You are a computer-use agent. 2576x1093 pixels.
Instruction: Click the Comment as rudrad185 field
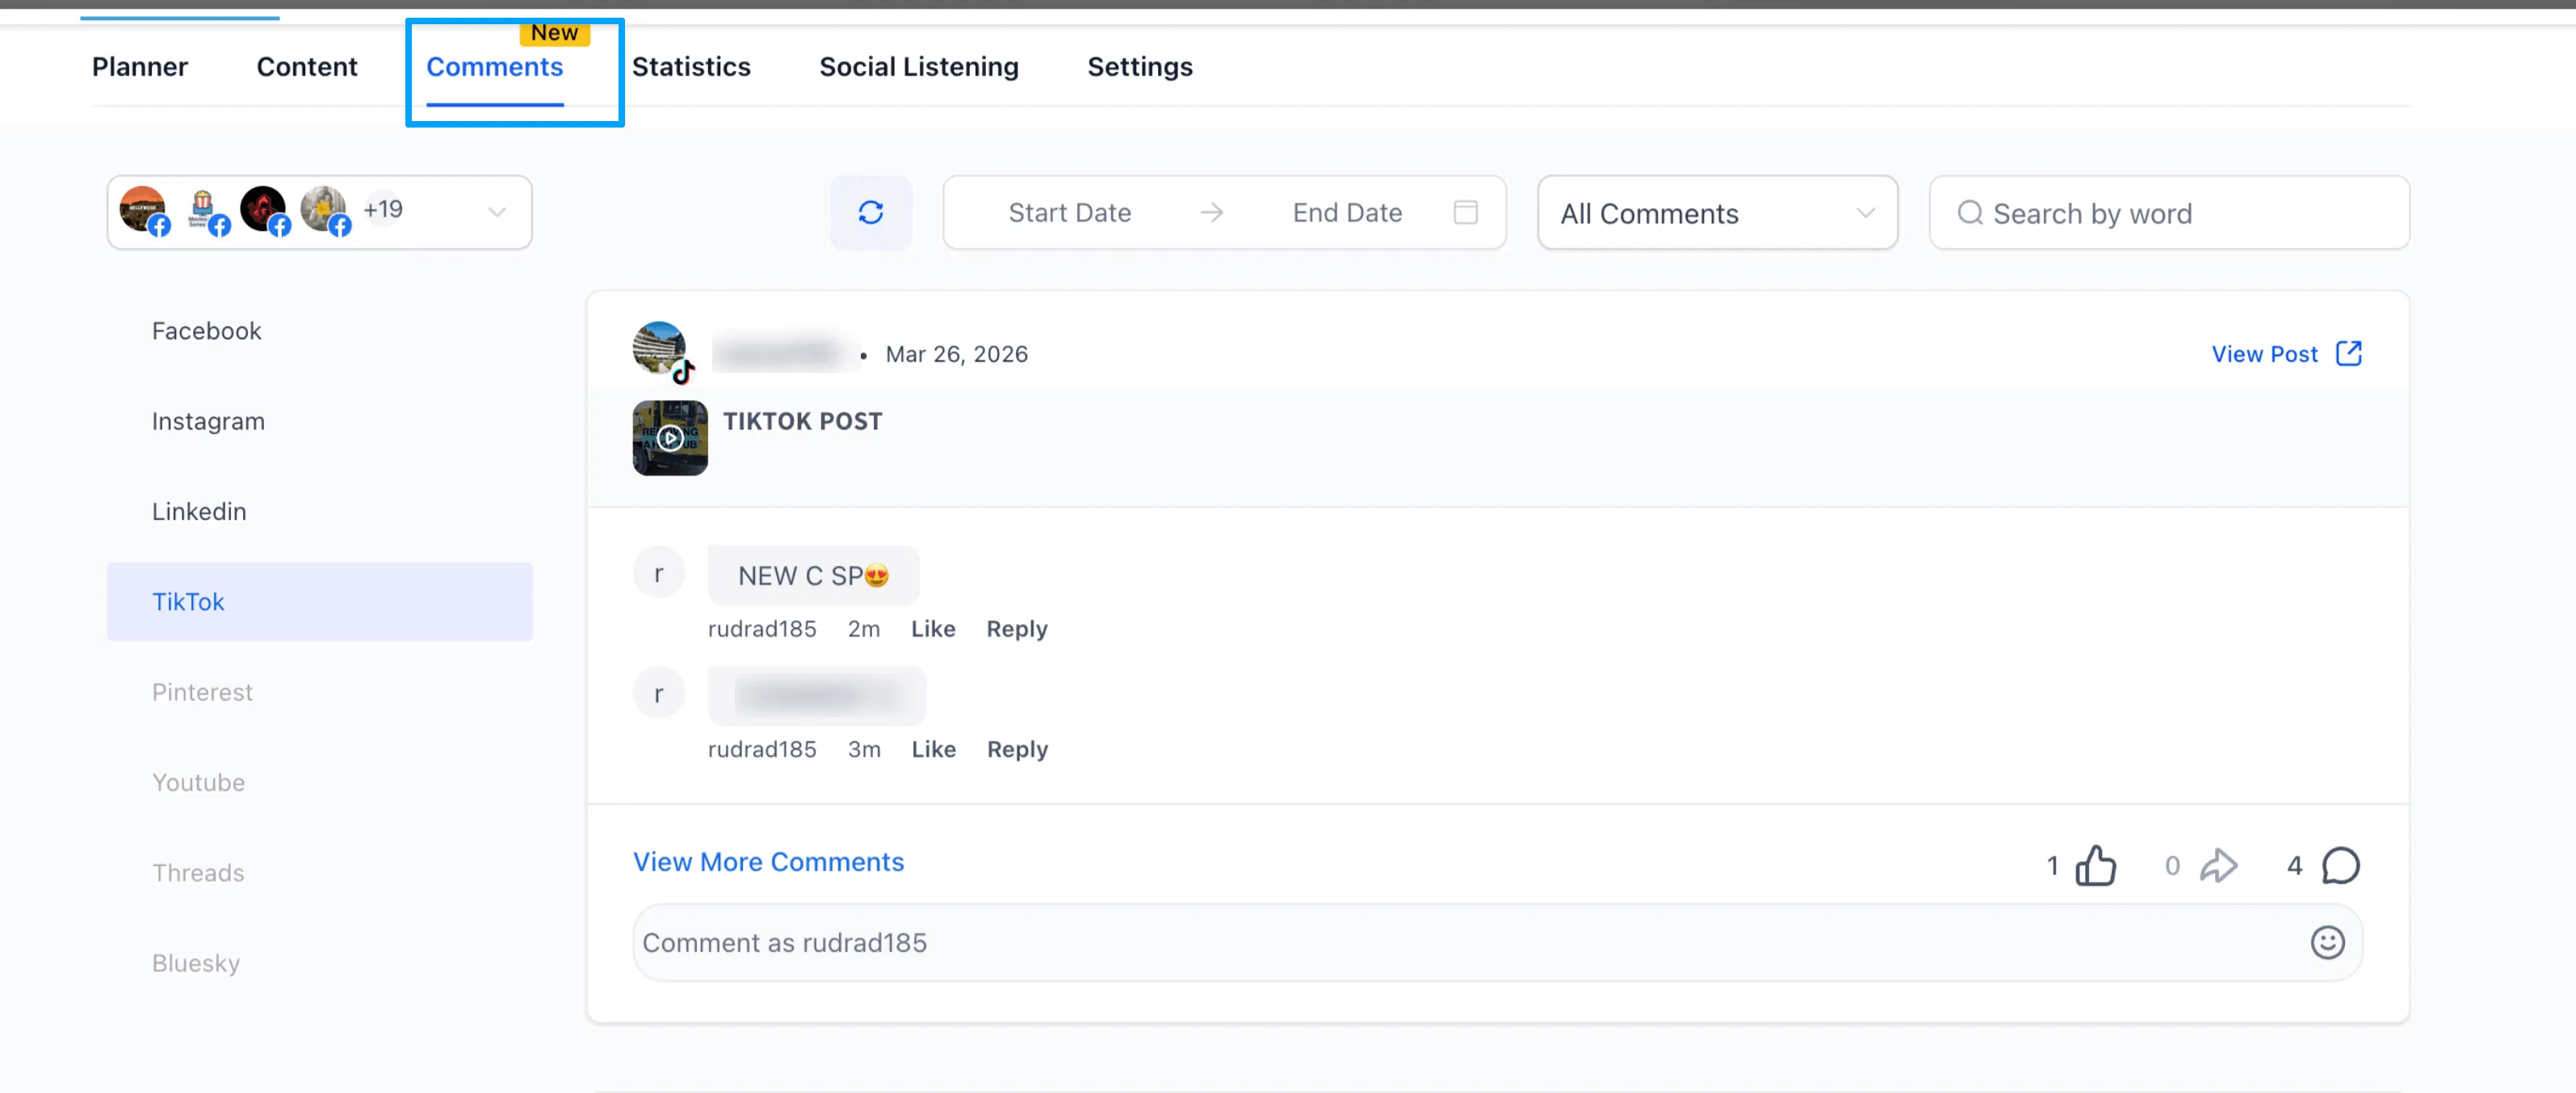pos(1497,942)
